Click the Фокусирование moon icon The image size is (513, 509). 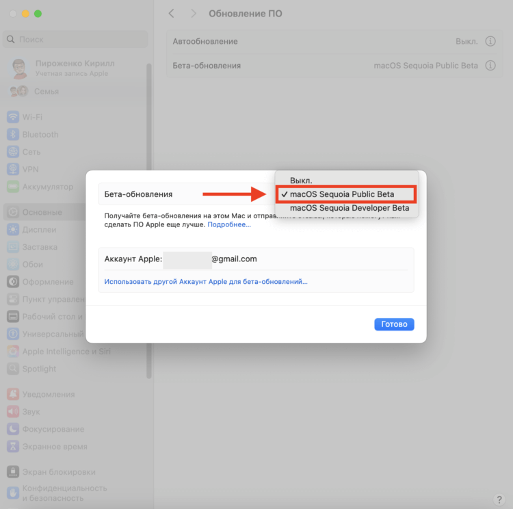tap(13, 429)
